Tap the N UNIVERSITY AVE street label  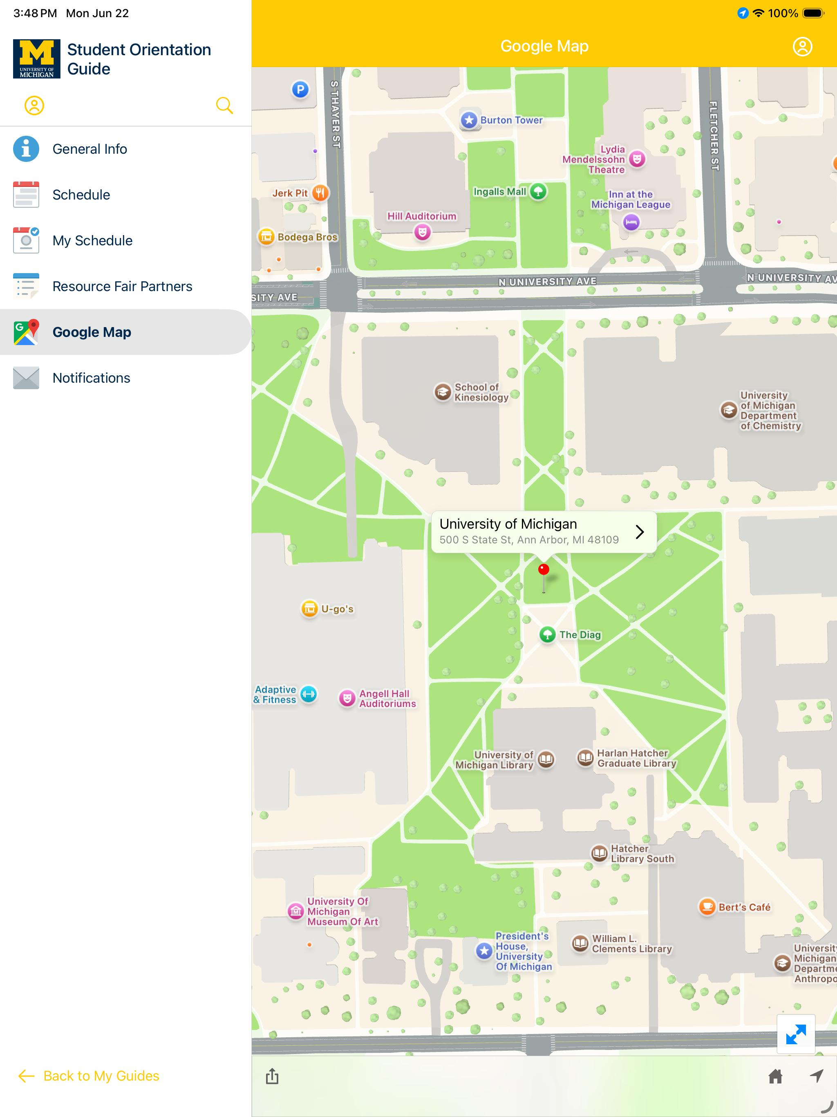547,281
